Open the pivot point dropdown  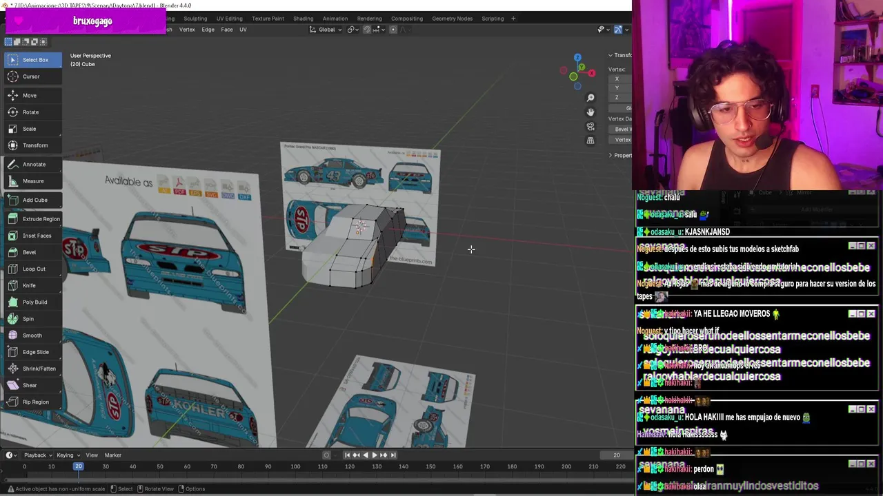(x=353, y=30)
